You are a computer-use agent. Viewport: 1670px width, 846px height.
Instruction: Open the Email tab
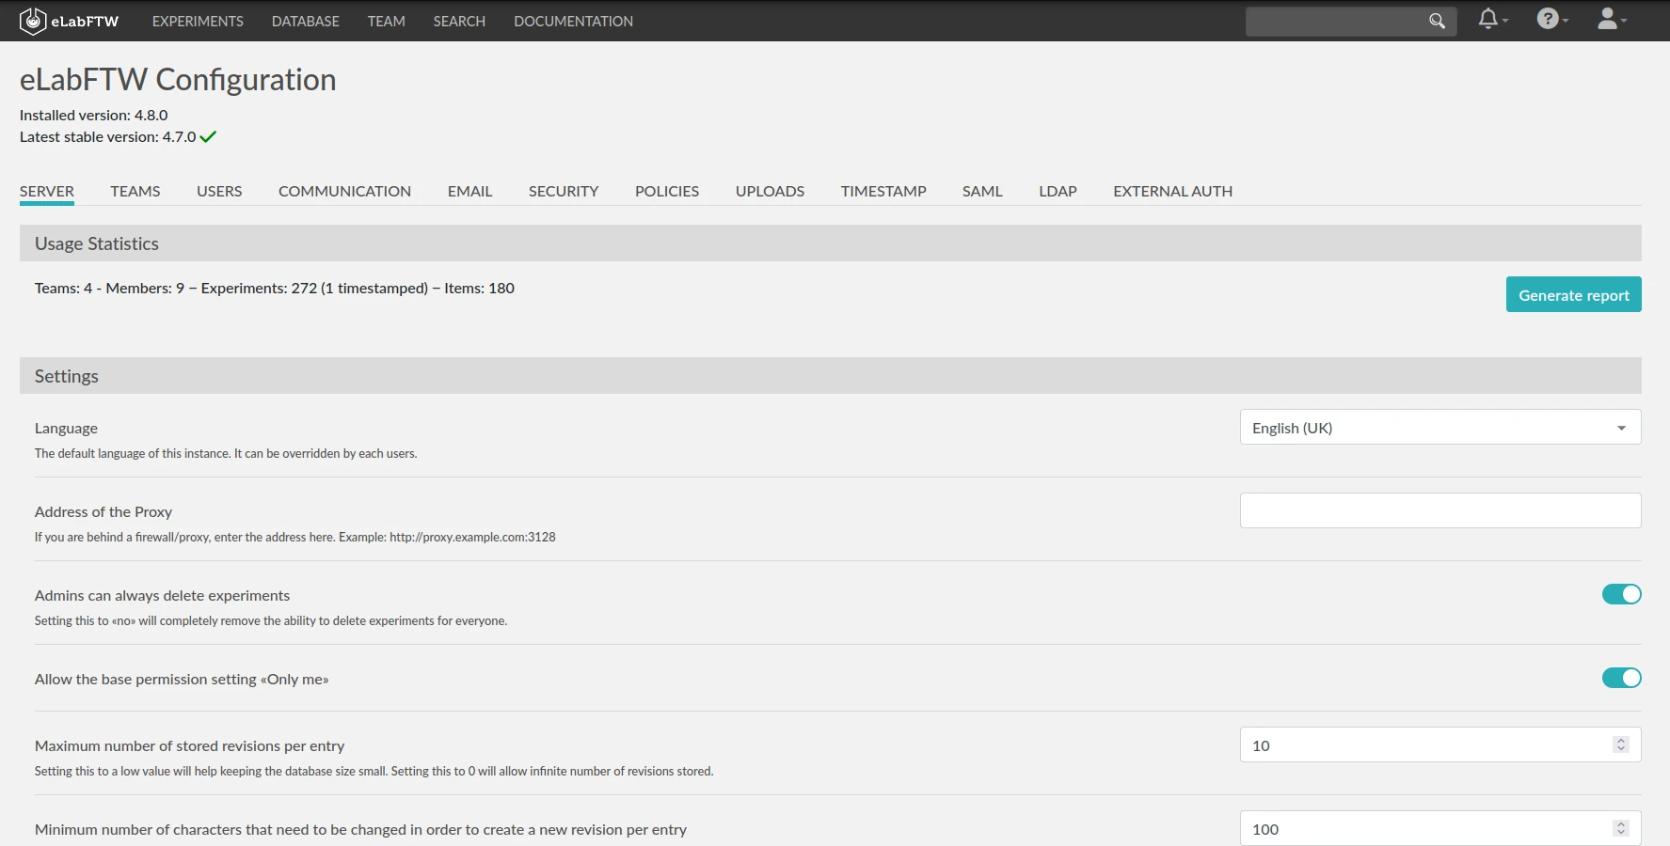coord(469,191)
